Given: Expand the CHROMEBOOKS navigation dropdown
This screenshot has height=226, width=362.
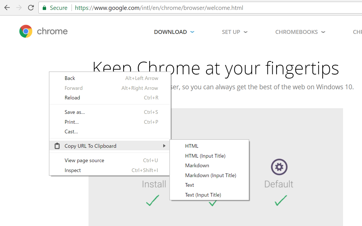Looking at the screenshot, I should click(300, 32).
